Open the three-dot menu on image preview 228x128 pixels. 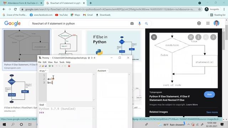(x=198, y=37)
